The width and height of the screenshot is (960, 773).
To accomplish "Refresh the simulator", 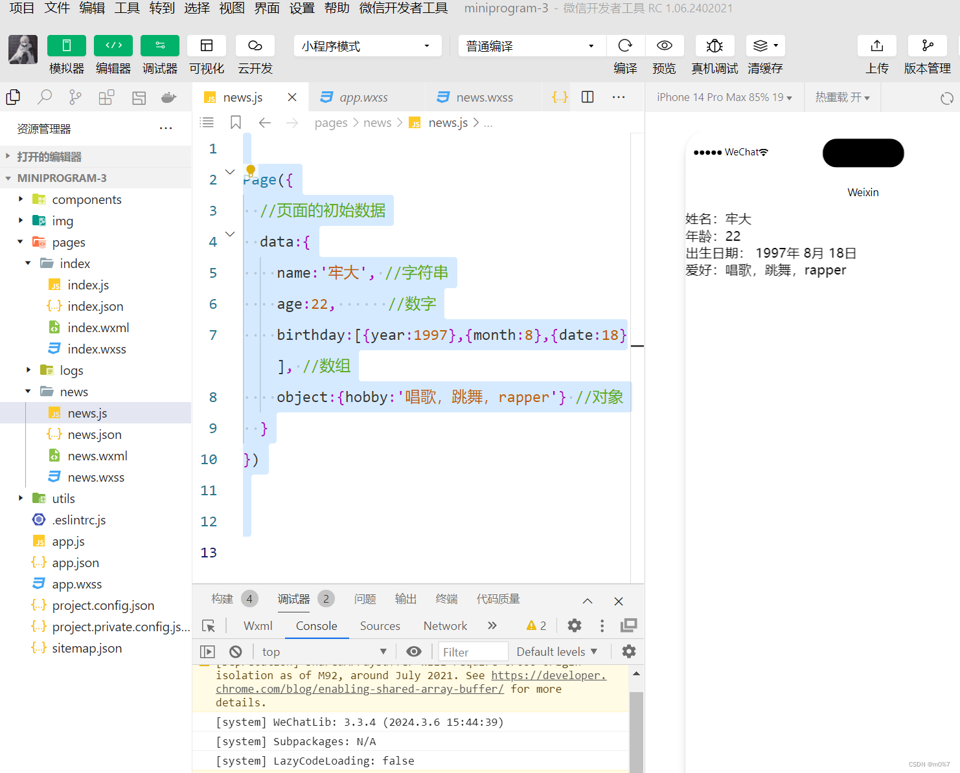I will 947,98.
